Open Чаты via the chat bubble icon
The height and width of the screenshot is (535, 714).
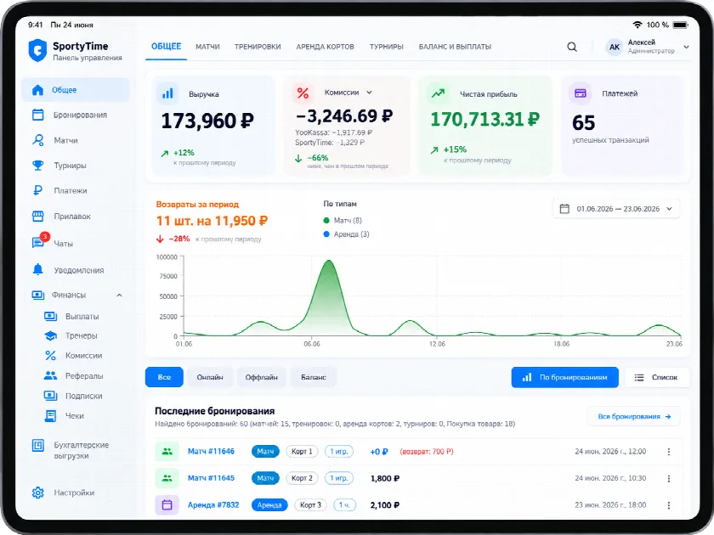[37, 242]
